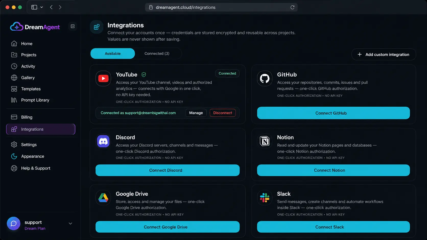Click the Projects folder icon

(14, 55)
